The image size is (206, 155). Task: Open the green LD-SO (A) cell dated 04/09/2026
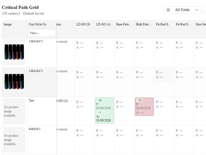click(105, 110)
